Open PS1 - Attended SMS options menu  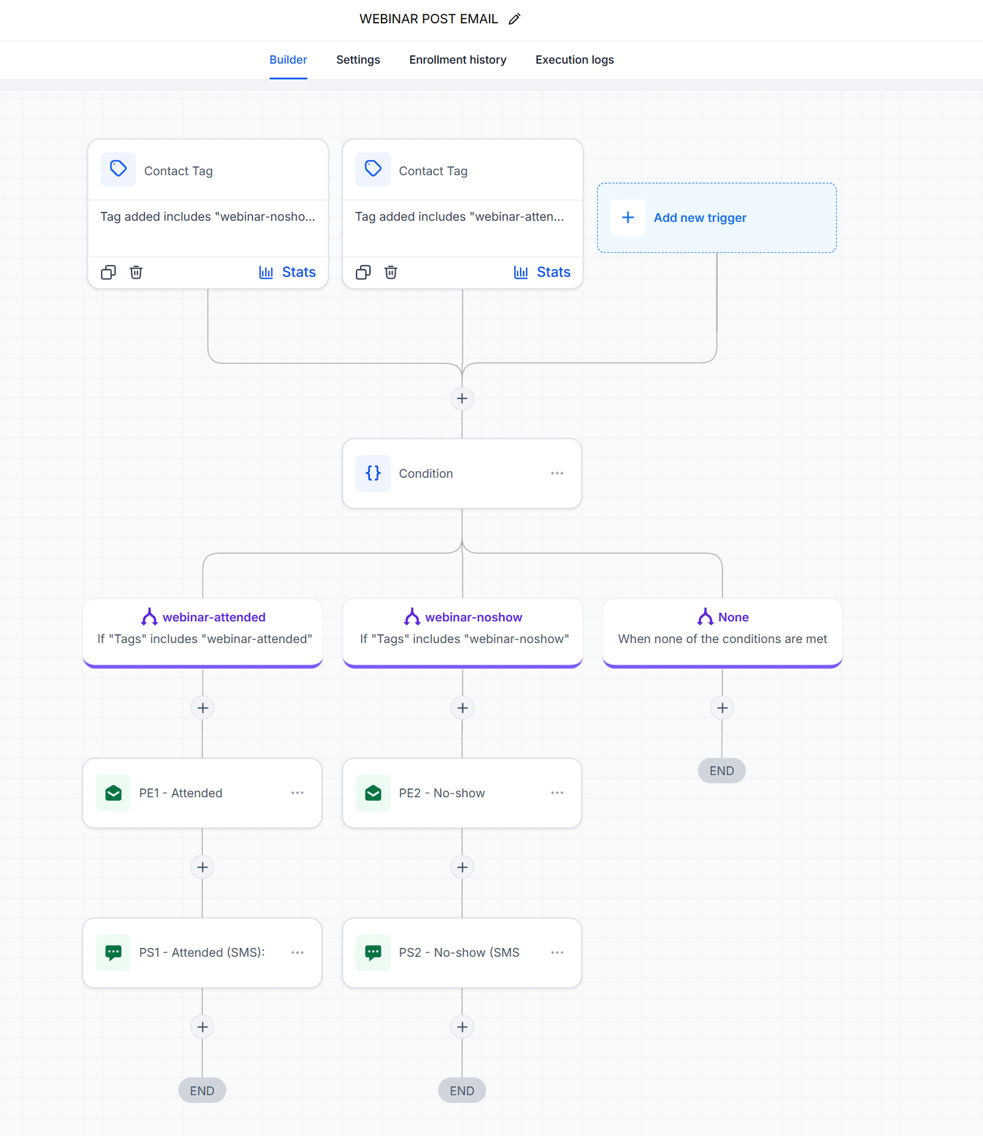point(297,952)
